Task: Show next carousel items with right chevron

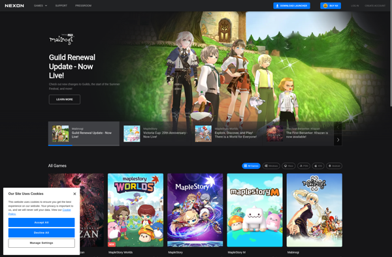Action: 338,140
